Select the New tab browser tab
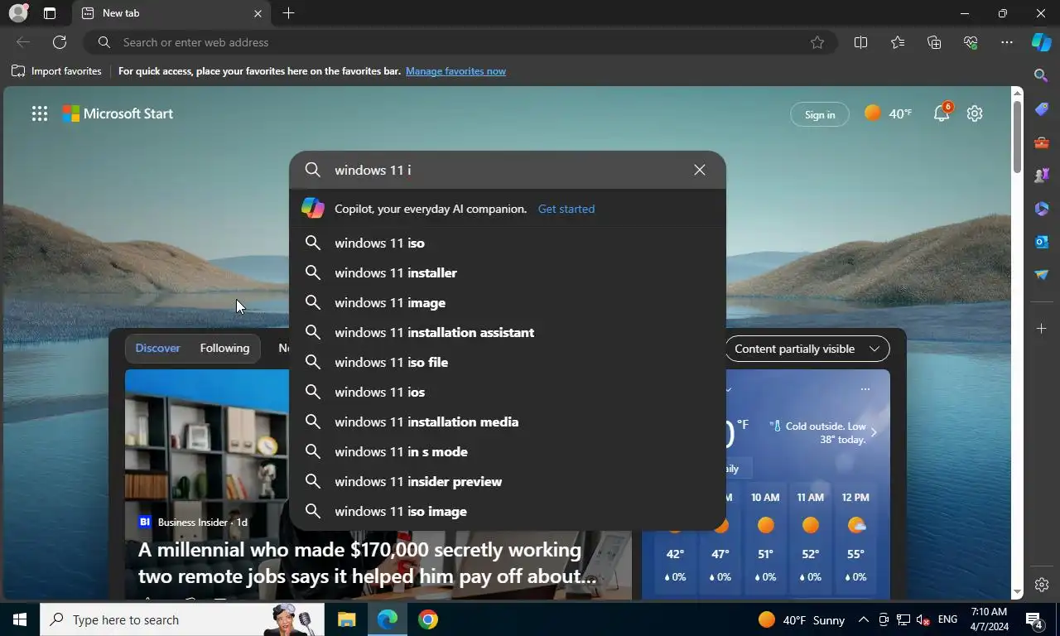The width and height of the screenshot is (1060, 636). 172,13
